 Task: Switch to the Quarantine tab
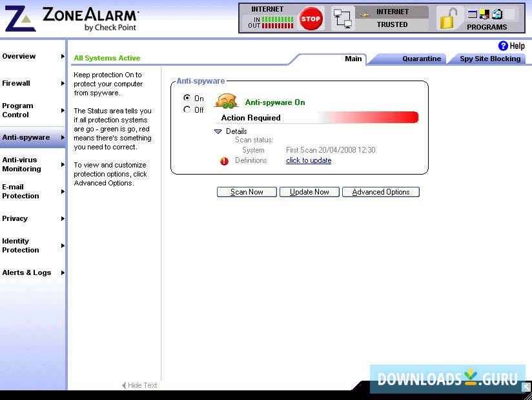coord(422,59)
